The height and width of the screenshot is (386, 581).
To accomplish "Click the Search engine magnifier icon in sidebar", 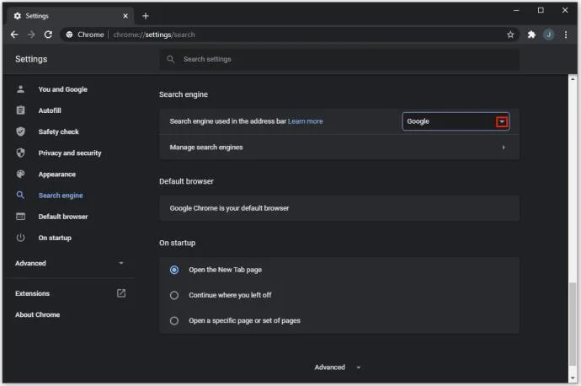I will pyautogui.click(x=20, y=195).
